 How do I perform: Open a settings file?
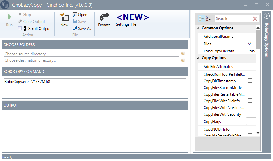tap(80, 15)
